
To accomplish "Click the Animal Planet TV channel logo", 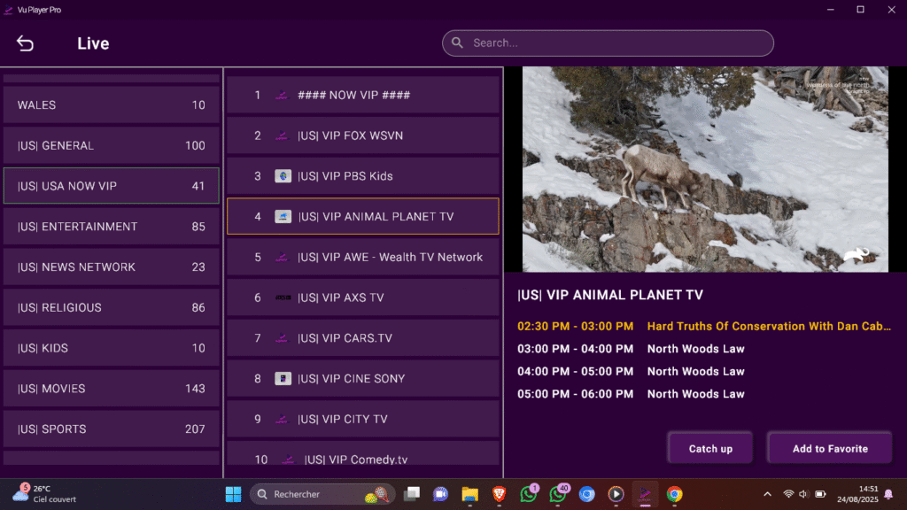I will click(x=283, y=216).
